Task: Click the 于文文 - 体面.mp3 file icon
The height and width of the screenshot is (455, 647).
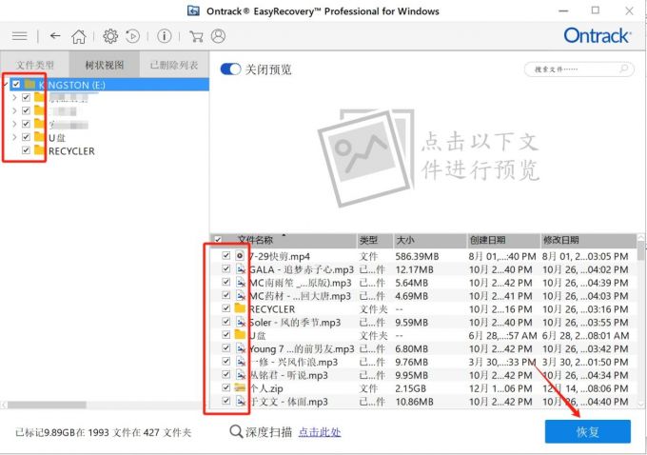Action: point(241,401)
